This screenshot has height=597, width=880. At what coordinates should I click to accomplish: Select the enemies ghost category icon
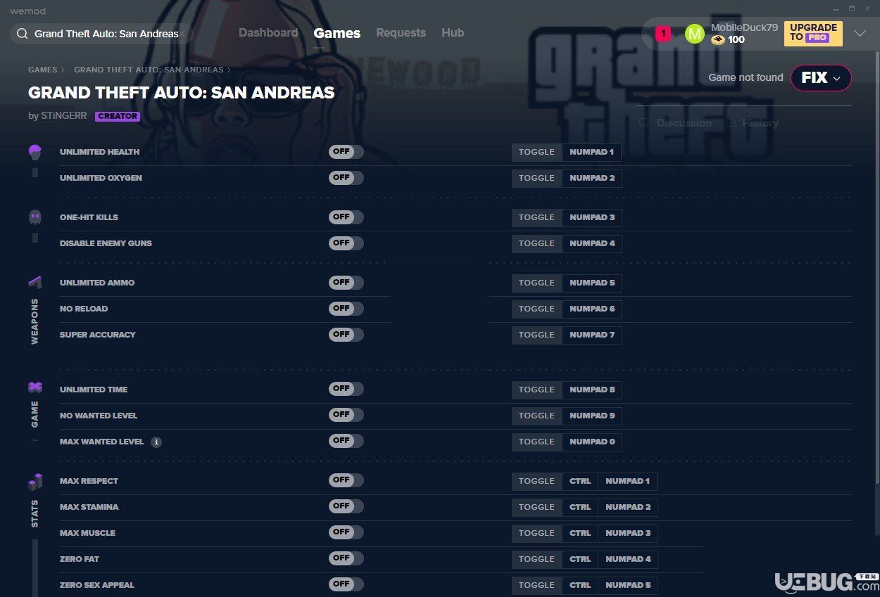[x=34, y=217]
